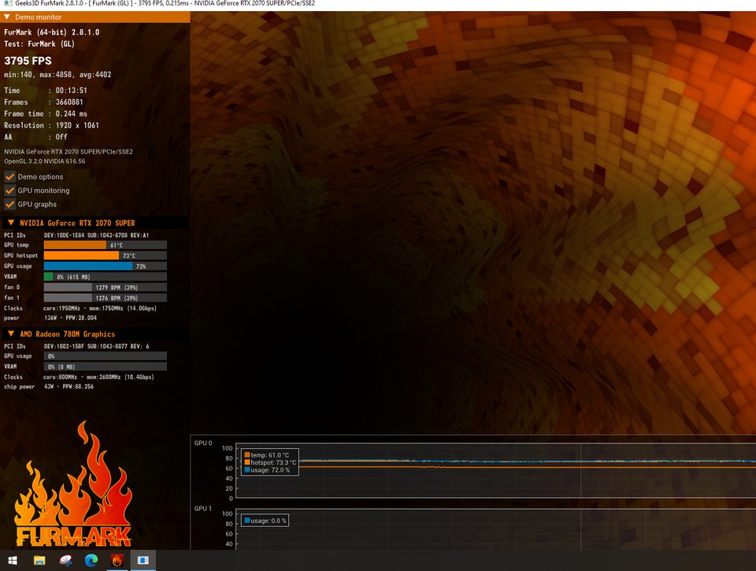Click the NVIDIA GPU usage 72% bar
Viewport: 756px width, 571px height.
pyautogui.click(x=105, y=266)
